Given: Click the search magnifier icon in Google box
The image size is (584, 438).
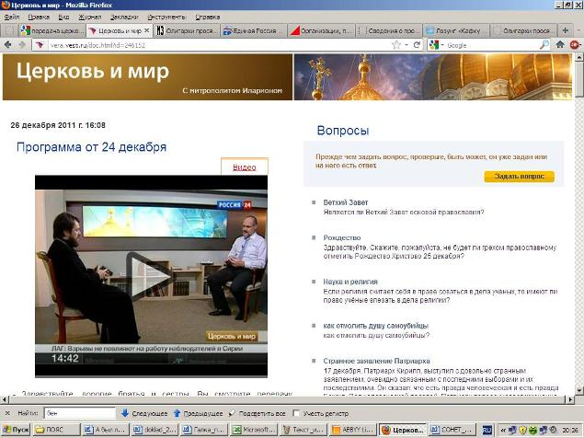Looking at the screenshot, I should 544,45.
